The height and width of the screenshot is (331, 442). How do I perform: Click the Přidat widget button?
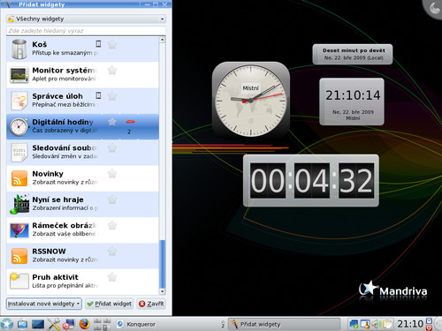point(110,304)
